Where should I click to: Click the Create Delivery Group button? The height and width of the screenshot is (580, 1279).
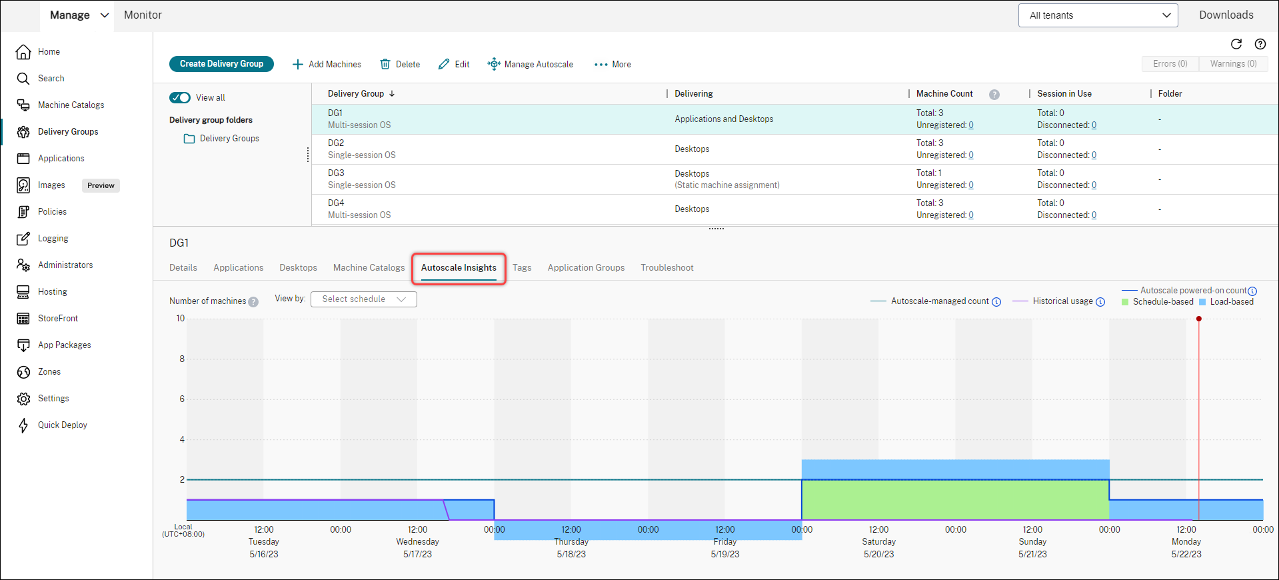(x=221, y=64)
